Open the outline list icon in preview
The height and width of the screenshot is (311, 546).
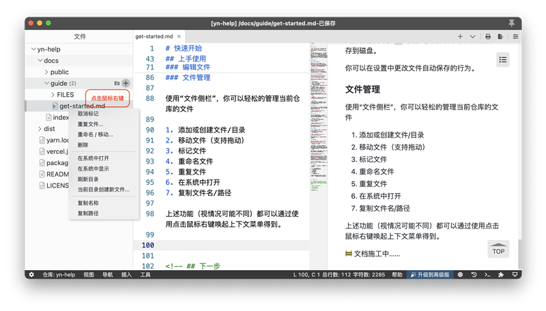point(503,60)
